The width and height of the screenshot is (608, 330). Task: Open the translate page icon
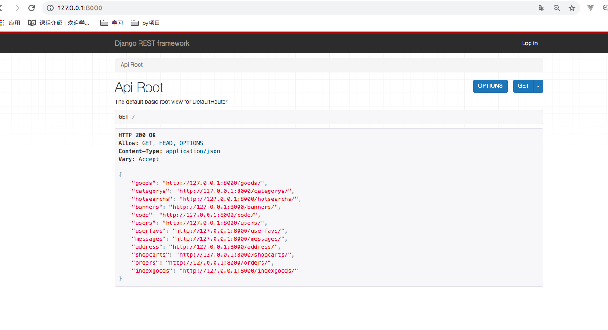click(x=542, y=8)
